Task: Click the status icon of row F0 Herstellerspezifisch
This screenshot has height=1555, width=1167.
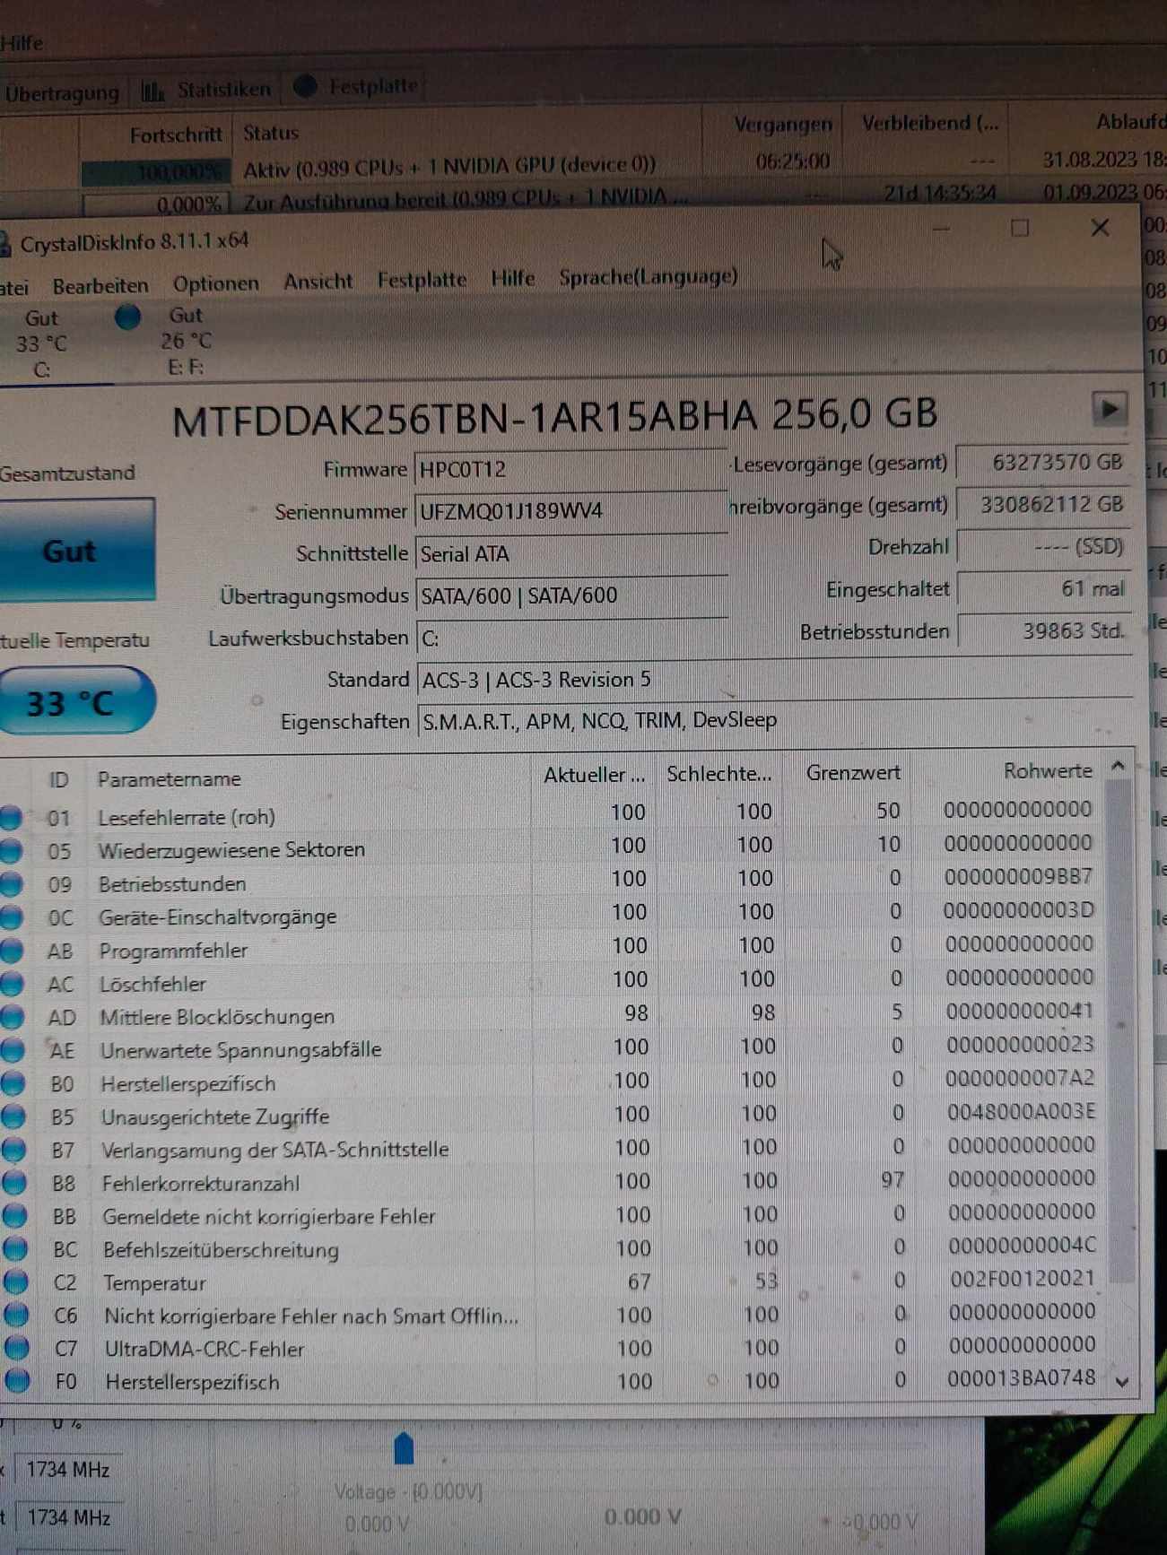Action: [x=17, y=1382]
